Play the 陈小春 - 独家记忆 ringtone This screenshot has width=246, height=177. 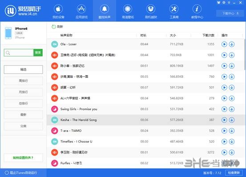click(x=224, y=66)
